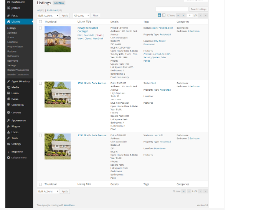Click the Collapse menu arrow icon
The image size is (264, 210).
[x=8, y=158]
